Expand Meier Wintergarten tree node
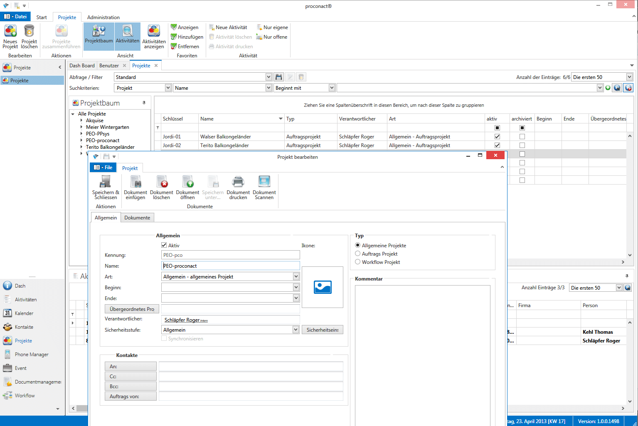638x426 pixels. (81, 127)
